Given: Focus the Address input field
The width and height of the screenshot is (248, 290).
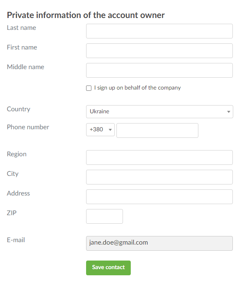Looking at the screenshot, I should point(159,197).
